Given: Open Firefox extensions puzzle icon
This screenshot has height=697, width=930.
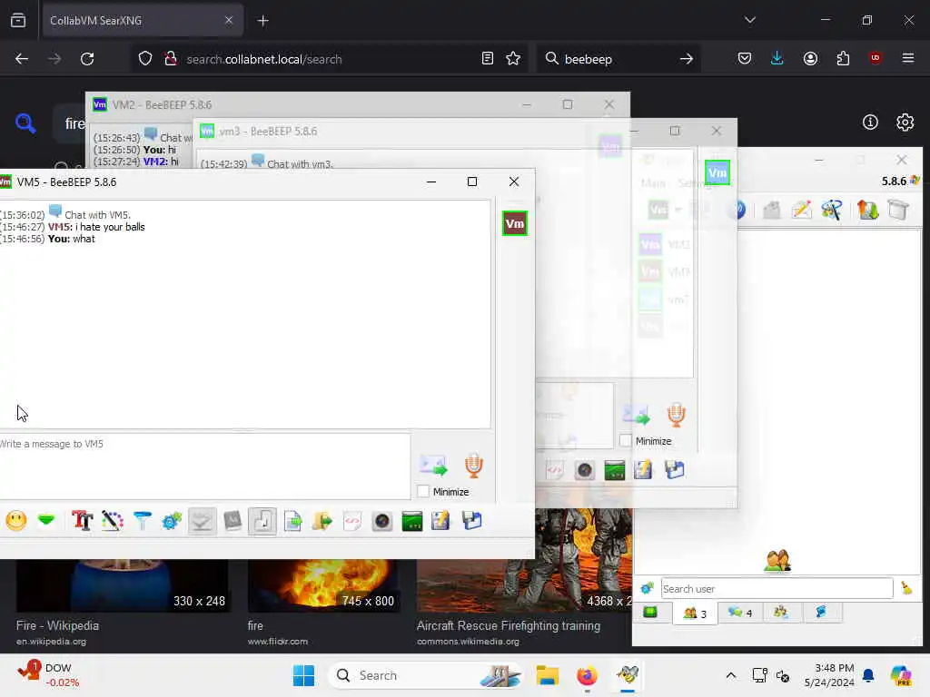Looking at the screenshot, I should [x=843, y=58].
